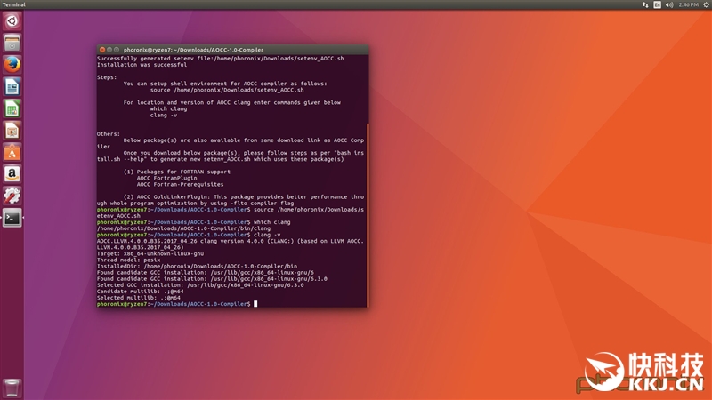Click the terminal title bar text

point(193,50)
